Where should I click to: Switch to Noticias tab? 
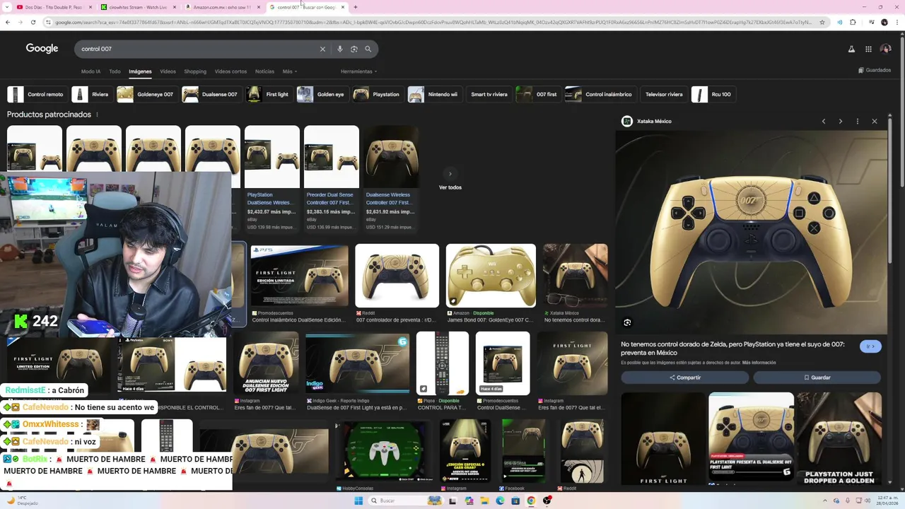click(x=264, y=71)
